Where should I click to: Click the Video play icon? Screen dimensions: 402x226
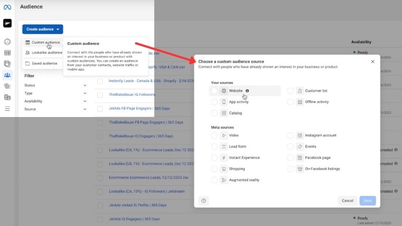pos(224,135)
